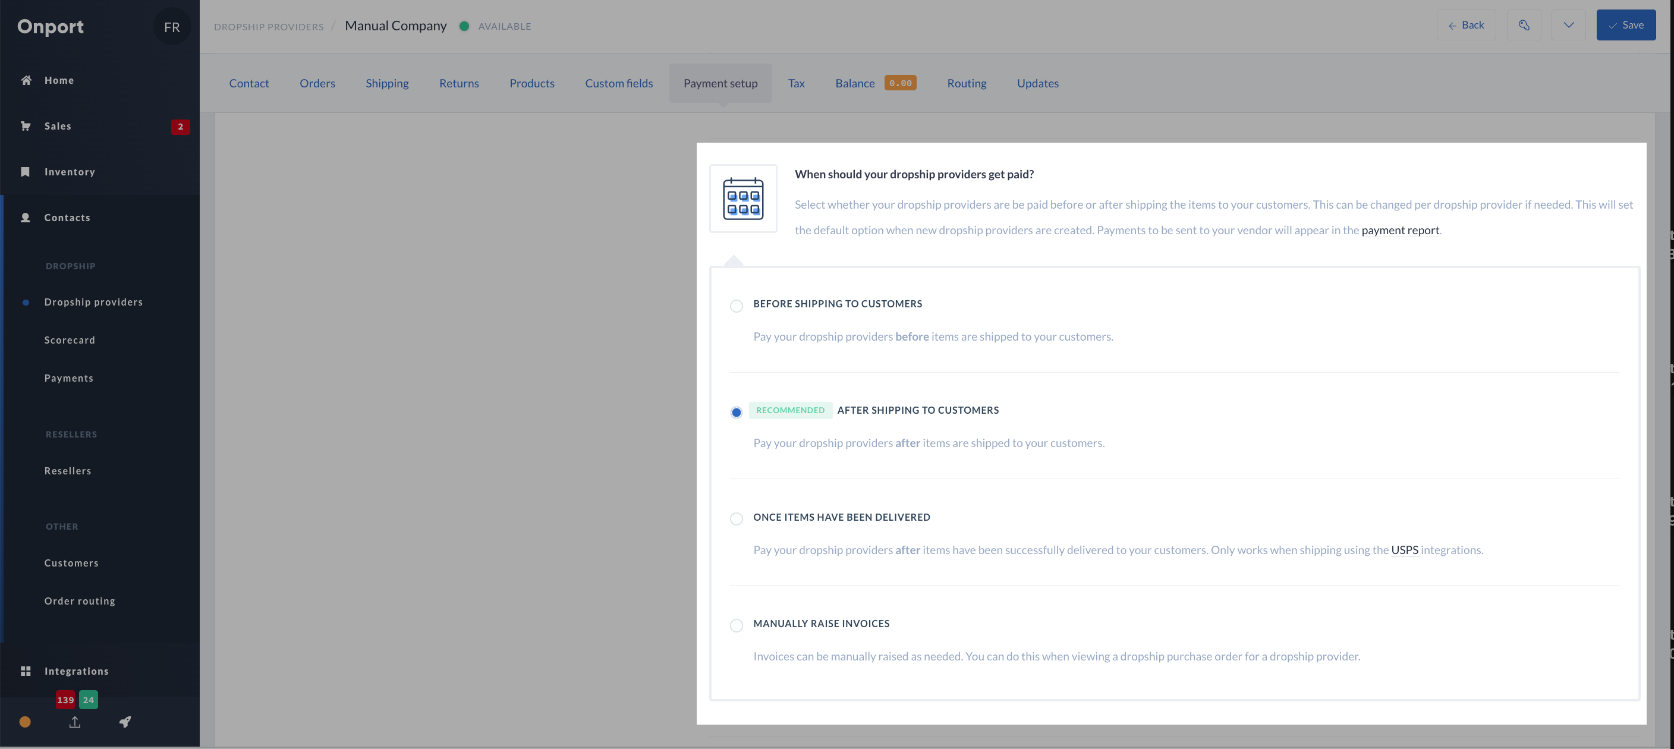Select the Payment setup tab

pyautogui.click(x=720, y=83)
